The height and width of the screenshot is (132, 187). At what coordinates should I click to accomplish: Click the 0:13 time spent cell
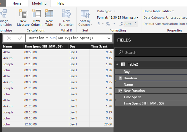coord(102,112)
